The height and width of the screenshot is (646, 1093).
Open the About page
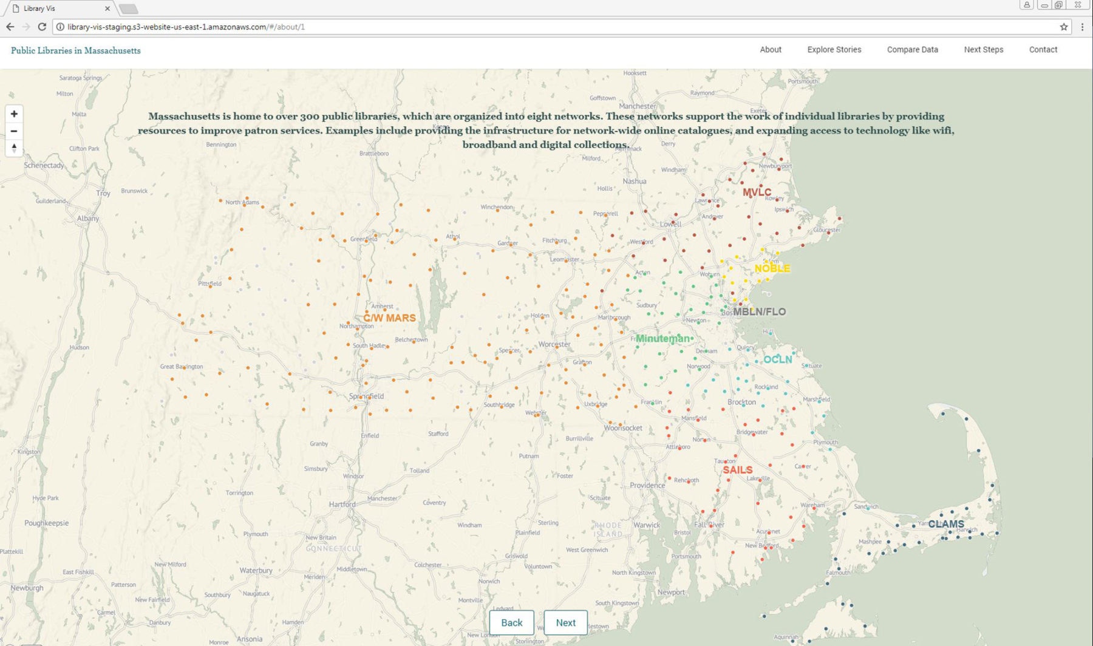[771, 50]
